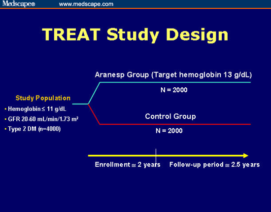Click N = 2000 under Control Group

[169, 131]
